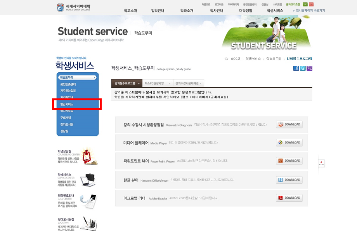Open 학사안내 main menu
357x231 pixels.
click(x=217, y=11)
